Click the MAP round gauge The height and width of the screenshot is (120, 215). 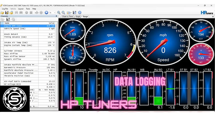point(73,54)
